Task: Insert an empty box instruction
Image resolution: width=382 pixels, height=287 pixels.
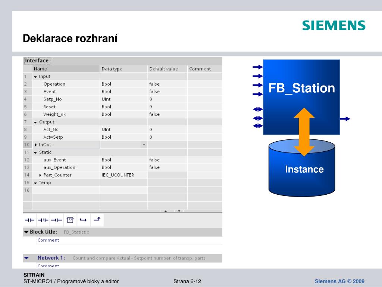Action: (x=70, y=220)
